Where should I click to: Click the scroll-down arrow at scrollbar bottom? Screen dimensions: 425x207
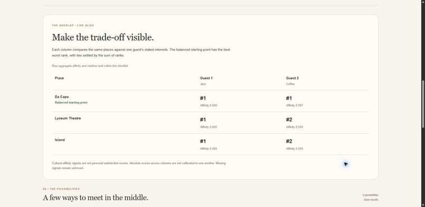pos(423,205)
